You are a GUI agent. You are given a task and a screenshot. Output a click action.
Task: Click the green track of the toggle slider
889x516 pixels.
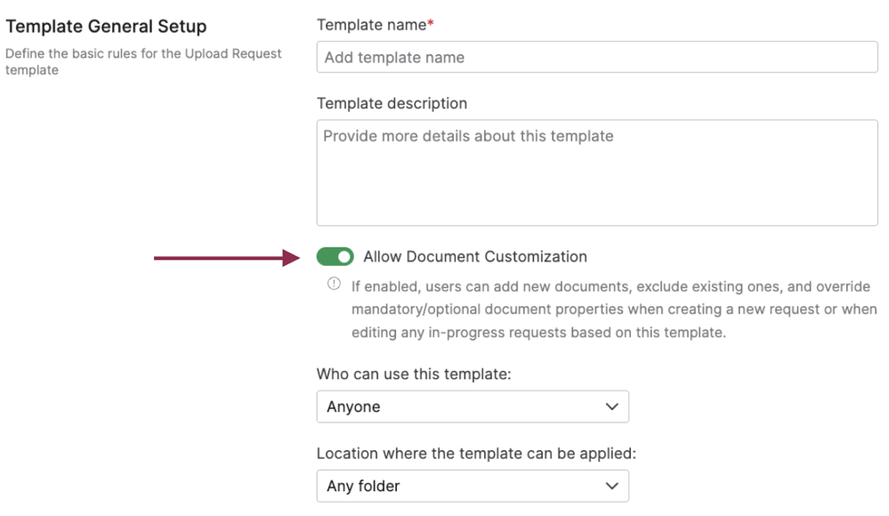pos(328,256)
